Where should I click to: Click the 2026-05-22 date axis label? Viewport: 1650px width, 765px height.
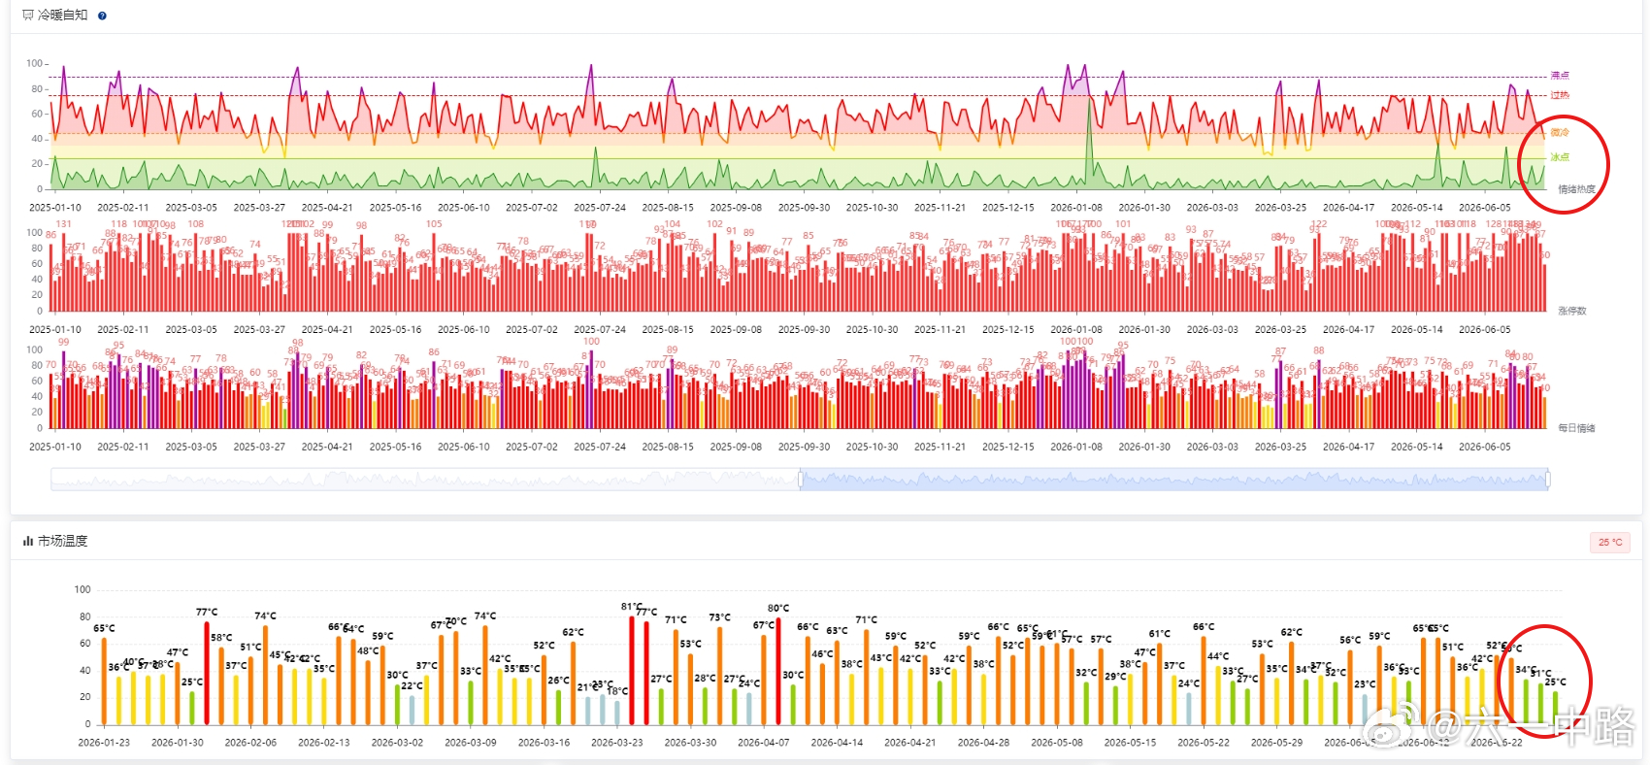coord(1204,743)
